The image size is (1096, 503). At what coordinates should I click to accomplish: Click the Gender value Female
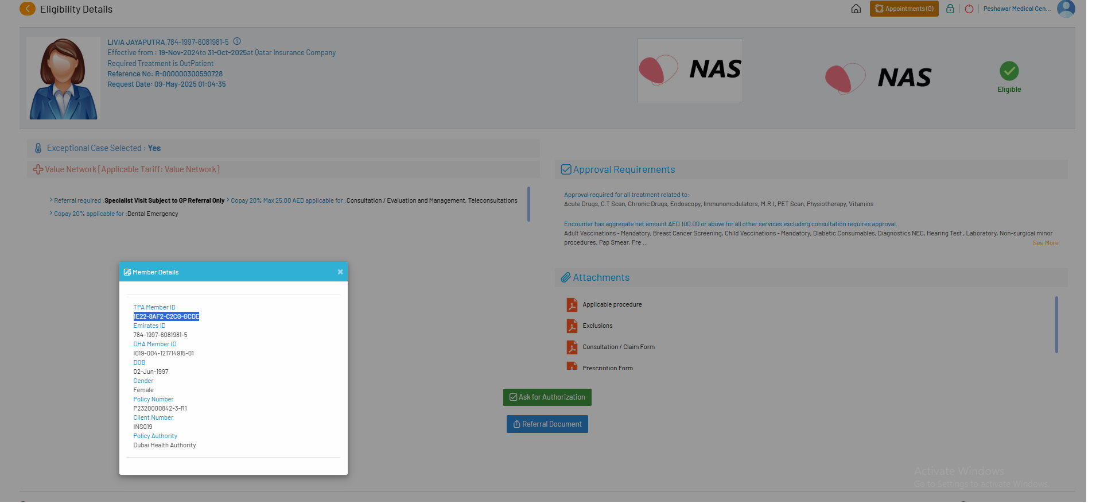pos(143,390)
